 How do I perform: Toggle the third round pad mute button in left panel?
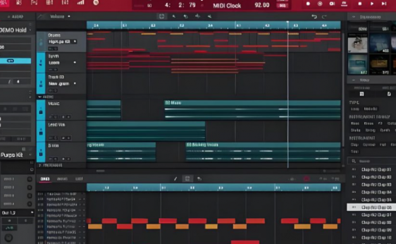30,195
